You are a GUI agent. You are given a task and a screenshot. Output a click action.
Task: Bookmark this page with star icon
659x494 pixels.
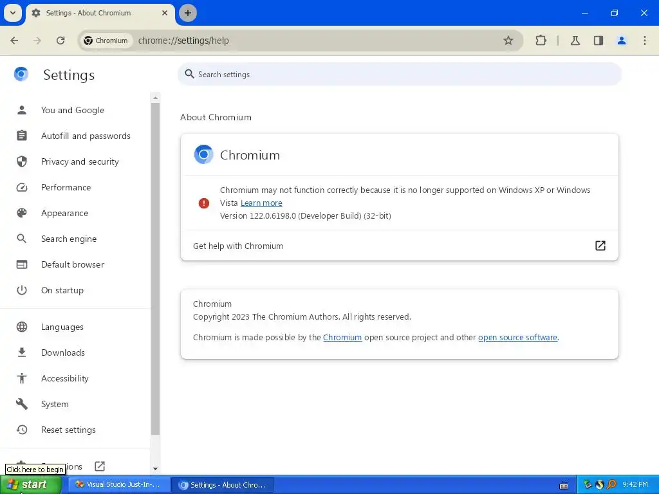pos(508,41)
